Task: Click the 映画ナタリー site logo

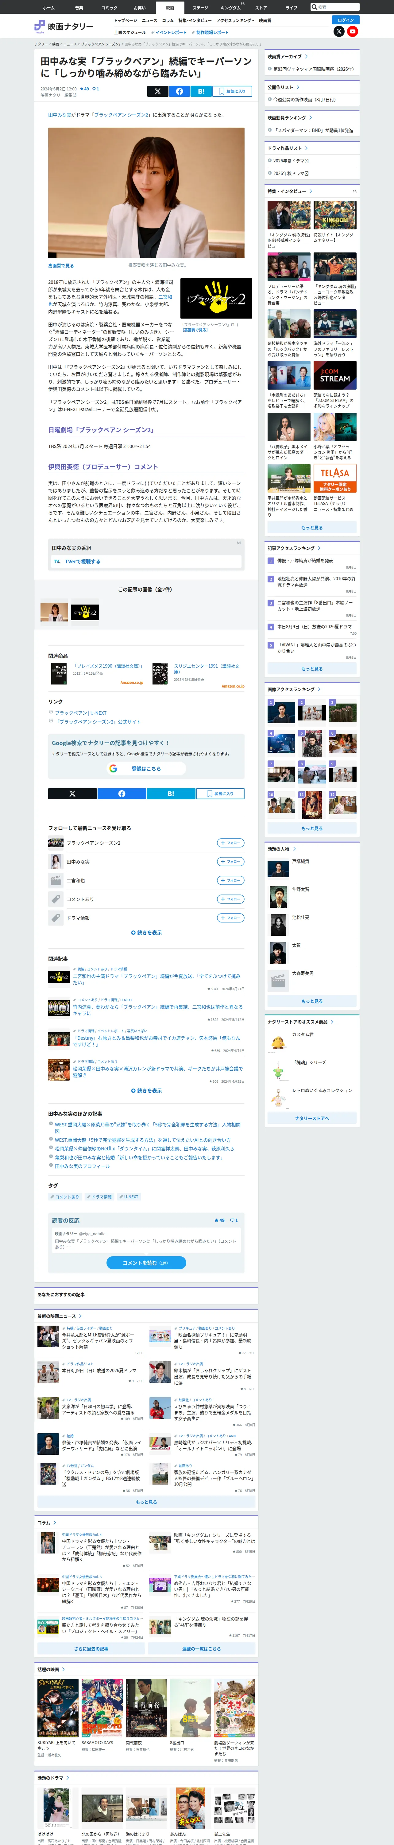Action: click(64, 26)
